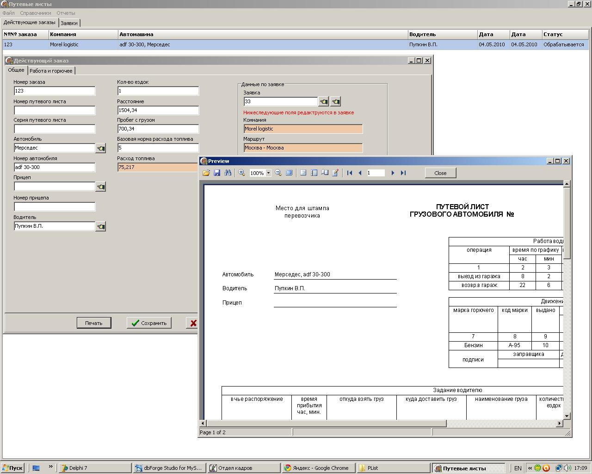
Task: Switch to the Заявки tab
Action: point(69,23)
